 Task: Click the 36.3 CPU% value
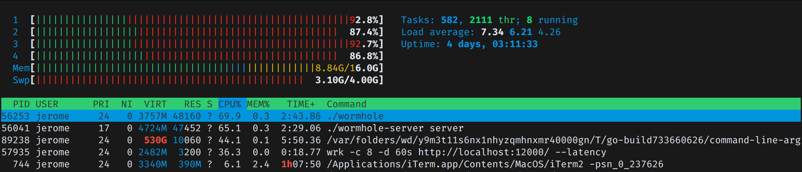pyautogui.click(x=230, y=152)
